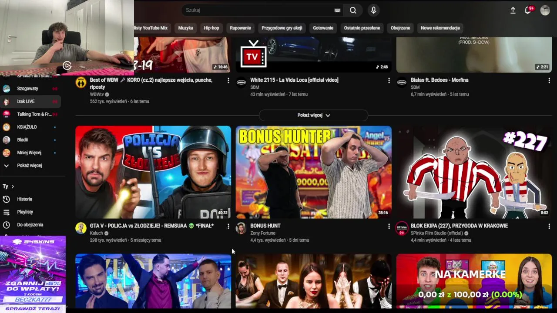Screen dimensions: 557x313
Task: Open Zony Fortune channel name link
Action: [x=263, y=233]
